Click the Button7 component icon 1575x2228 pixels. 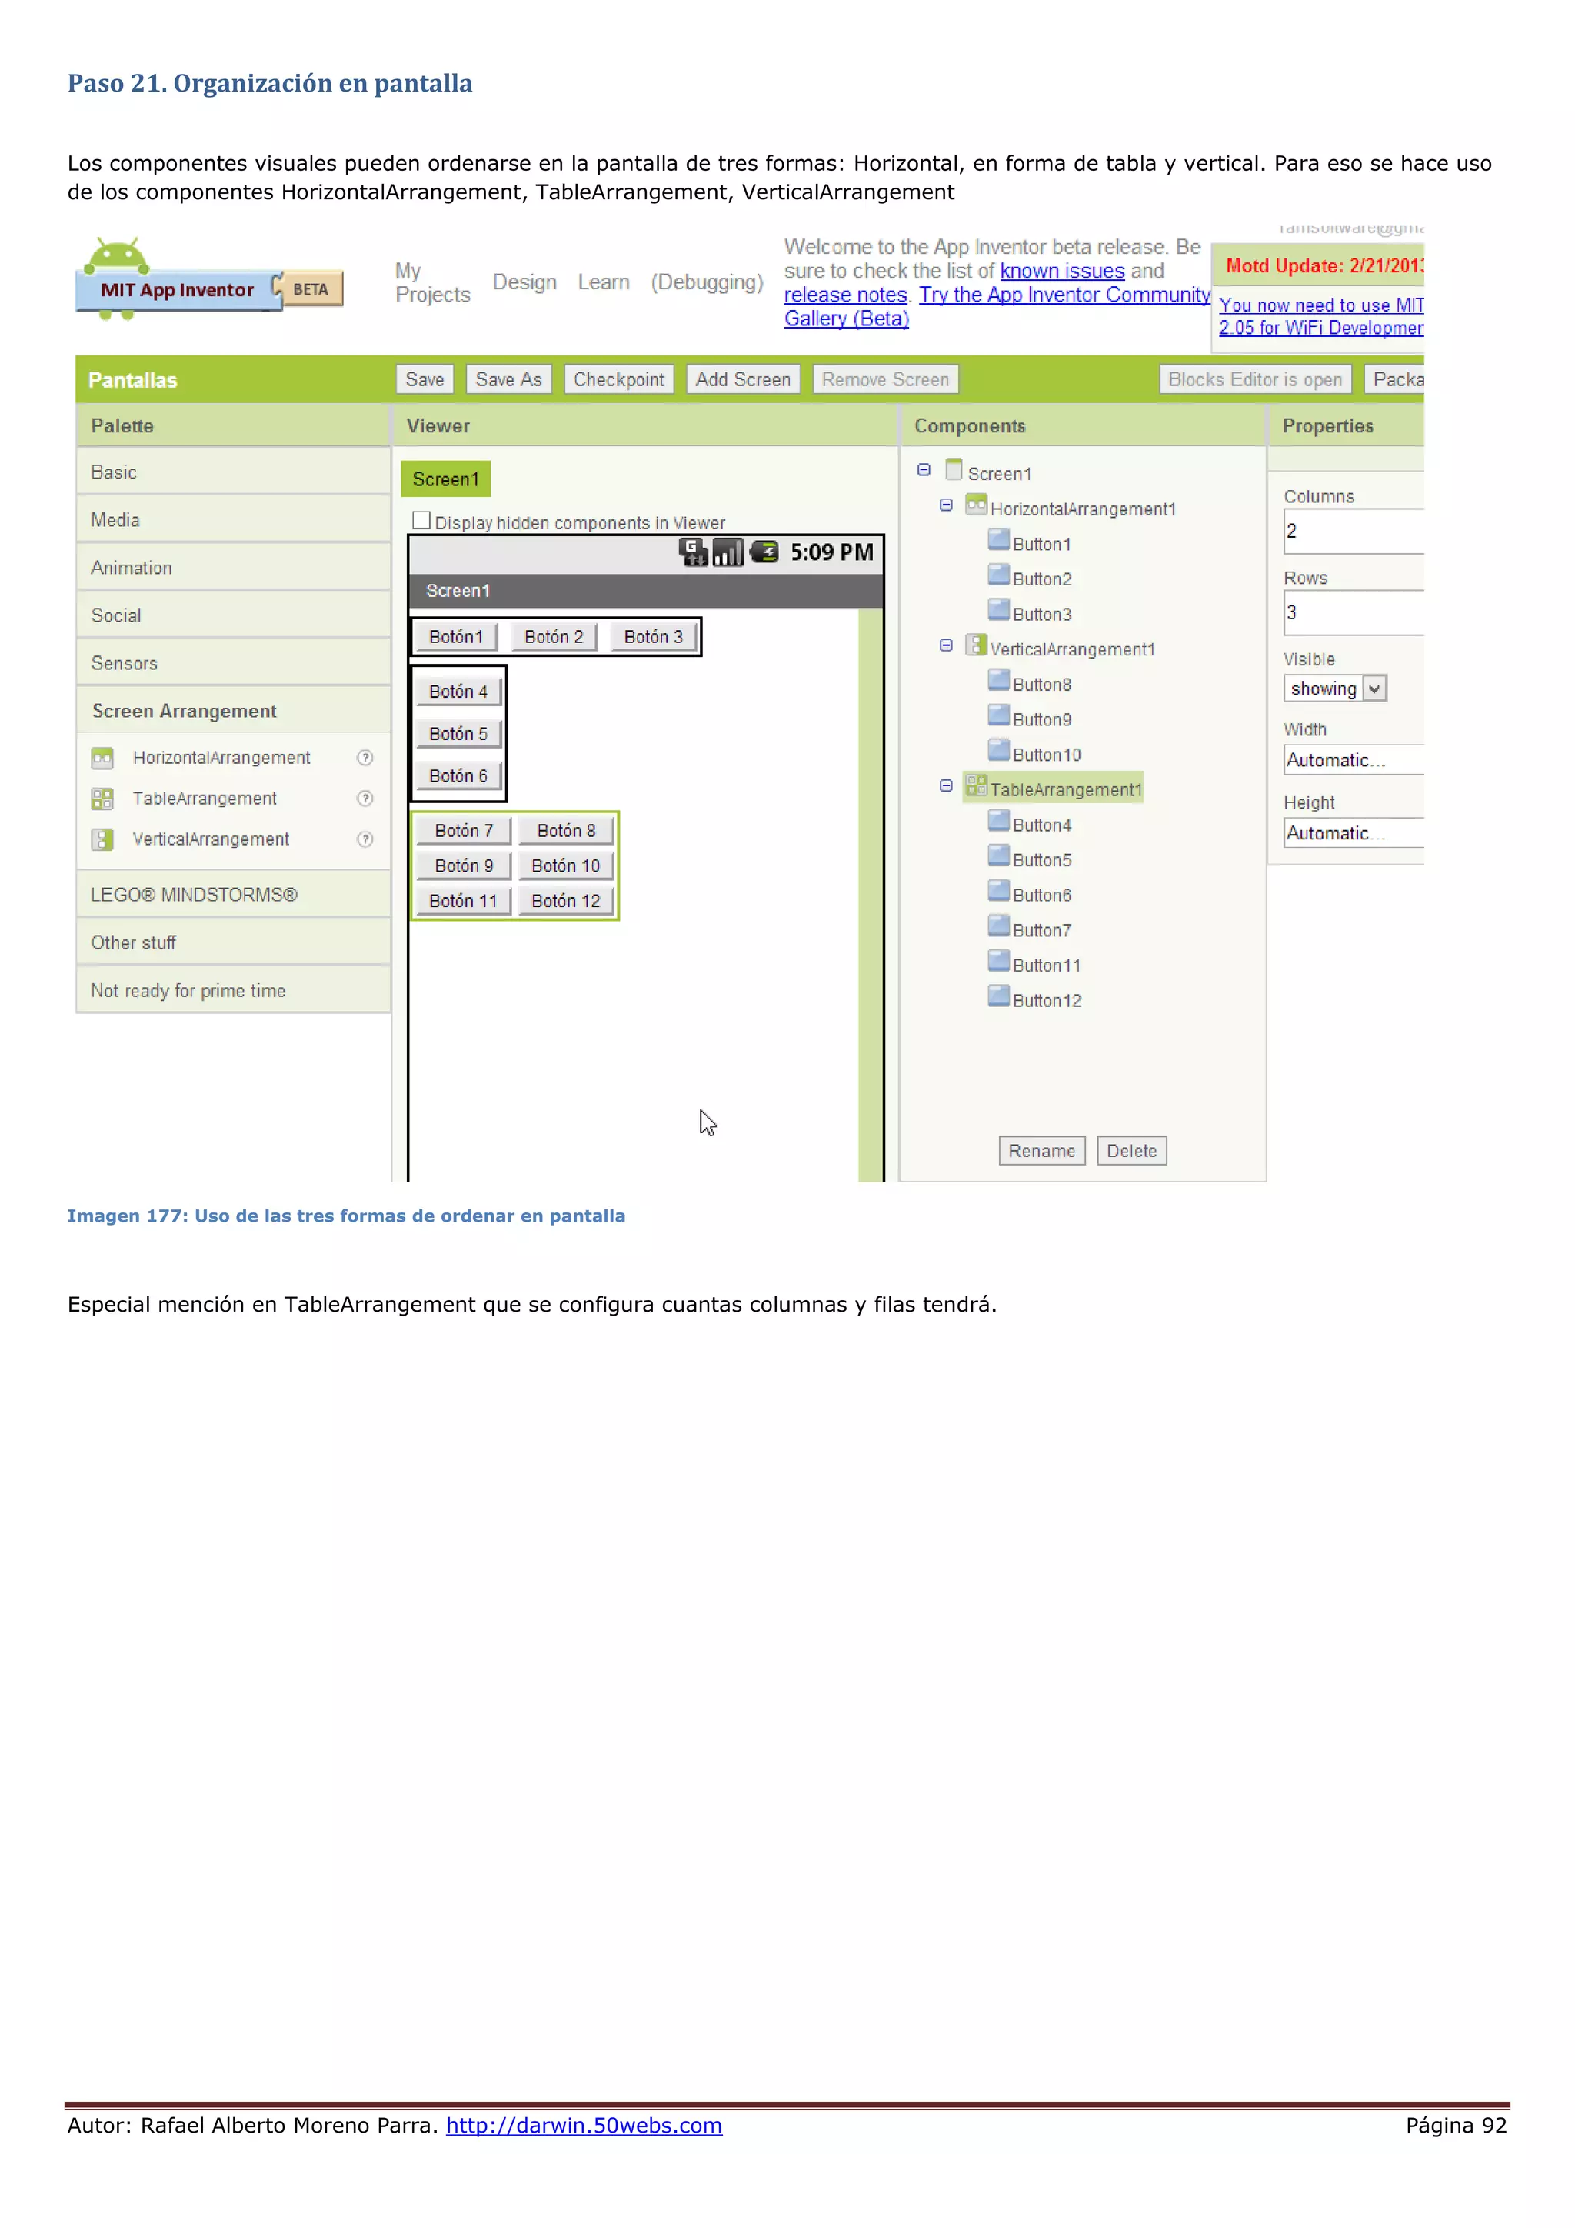click(x=999, y=926)
